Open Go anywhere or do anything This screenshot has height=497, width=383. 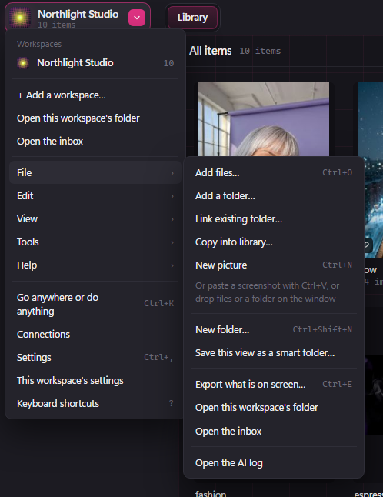tap(95, 305)
